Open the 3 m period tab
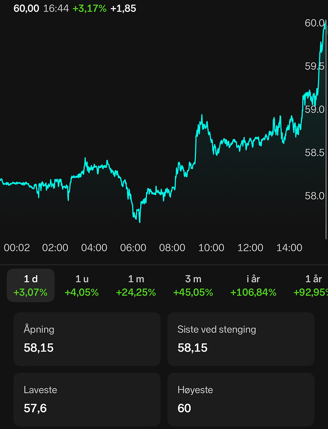This screenshot has width=328, height=429. [193, 286]
